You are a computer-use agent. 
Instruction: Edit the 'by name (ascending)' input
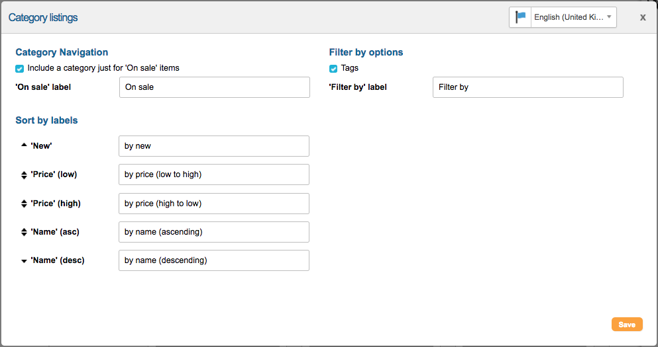(213, 232)
